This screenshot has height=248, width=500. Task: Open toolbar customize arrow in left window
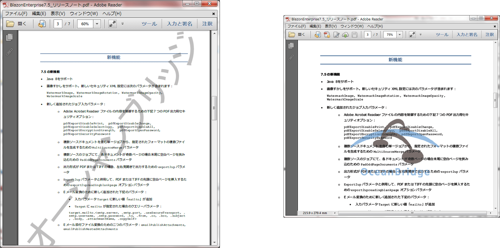[x=122, y=23]
